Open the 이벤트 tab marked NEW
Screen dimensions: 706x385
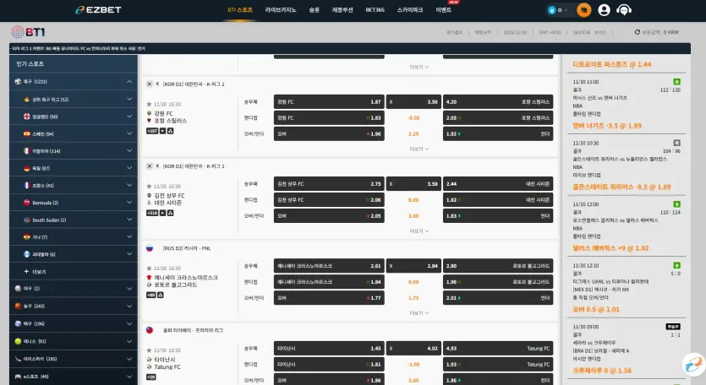tap(444, 10)
